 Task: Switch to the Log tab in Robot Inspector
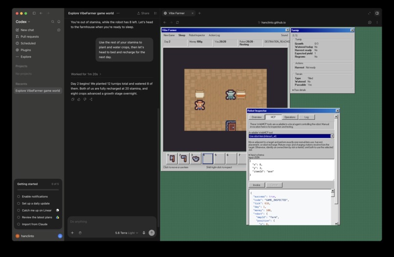[306, 117]
